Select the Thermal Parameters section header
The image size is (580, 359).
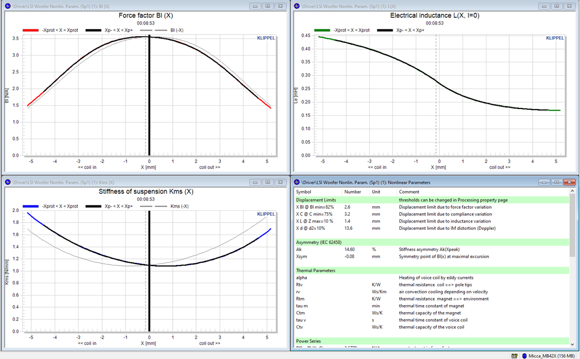pos(432,271)
